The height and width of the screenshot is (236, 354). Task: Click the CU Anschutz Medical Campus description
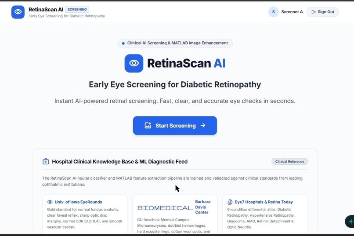(x=173, y=225)
